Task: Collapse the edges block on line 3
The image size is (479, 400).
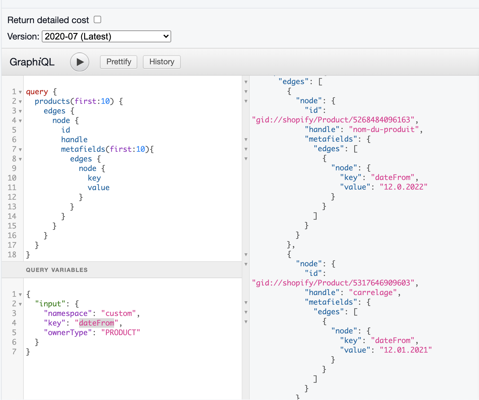Action: point(20,111)
